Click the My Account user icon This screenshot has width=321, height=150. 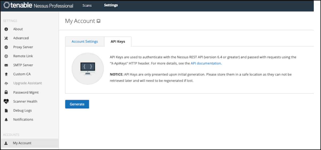[x=6, y=143]
